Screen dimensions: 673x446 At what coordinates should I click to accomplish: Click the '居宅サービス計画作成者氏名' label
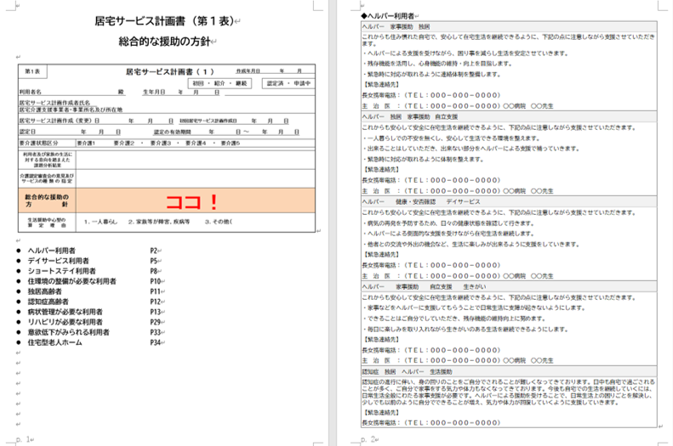click(x=54, y=103)
